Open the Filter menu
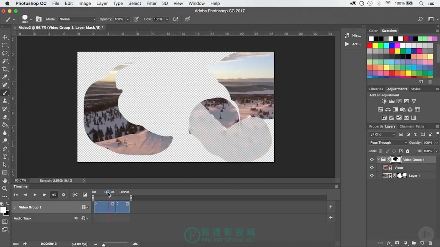 point(152,3)
